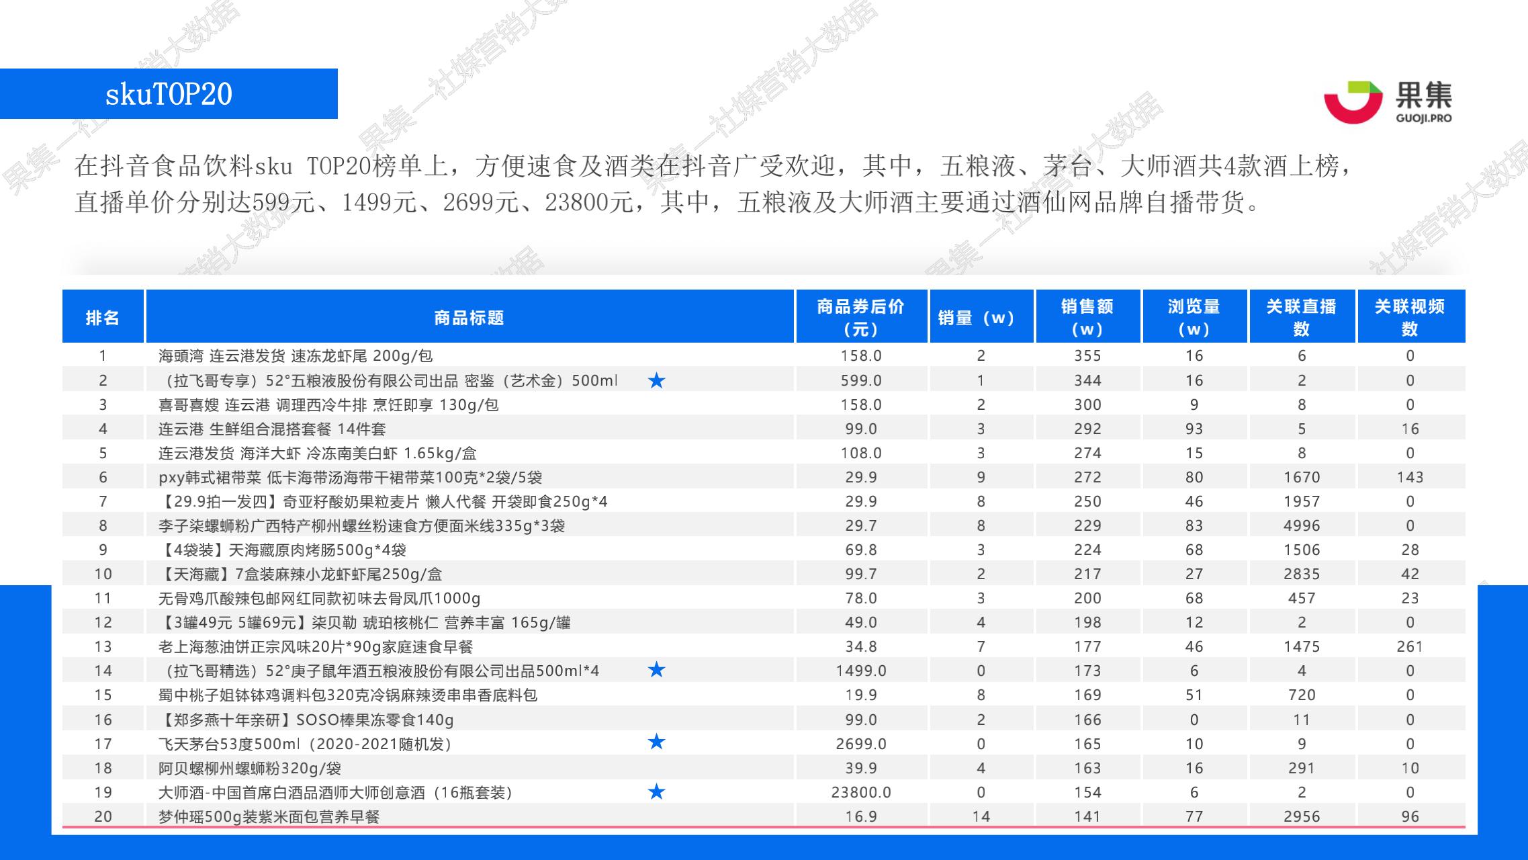Image resolution: width=1528 pixels, height=860 pixels.
Task: Click the 关联视频数 column header
Action: [1410, 317]
